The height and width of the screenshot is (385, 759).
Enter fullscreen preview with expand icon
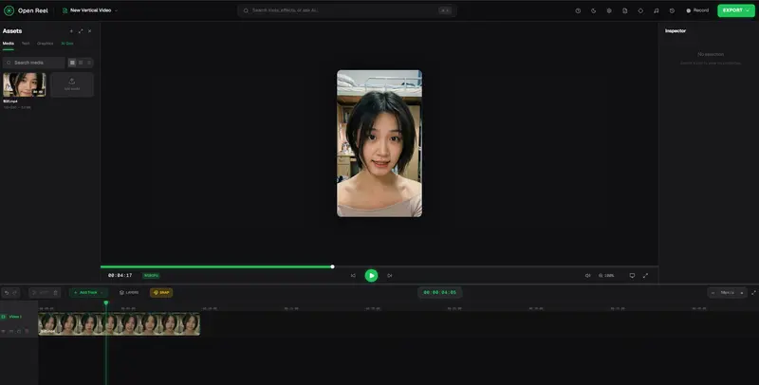coord(645,275)
